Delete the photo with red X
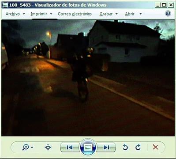Image resolution: width=176 pixels, height=159 pixels. click(x=155, y=147)
